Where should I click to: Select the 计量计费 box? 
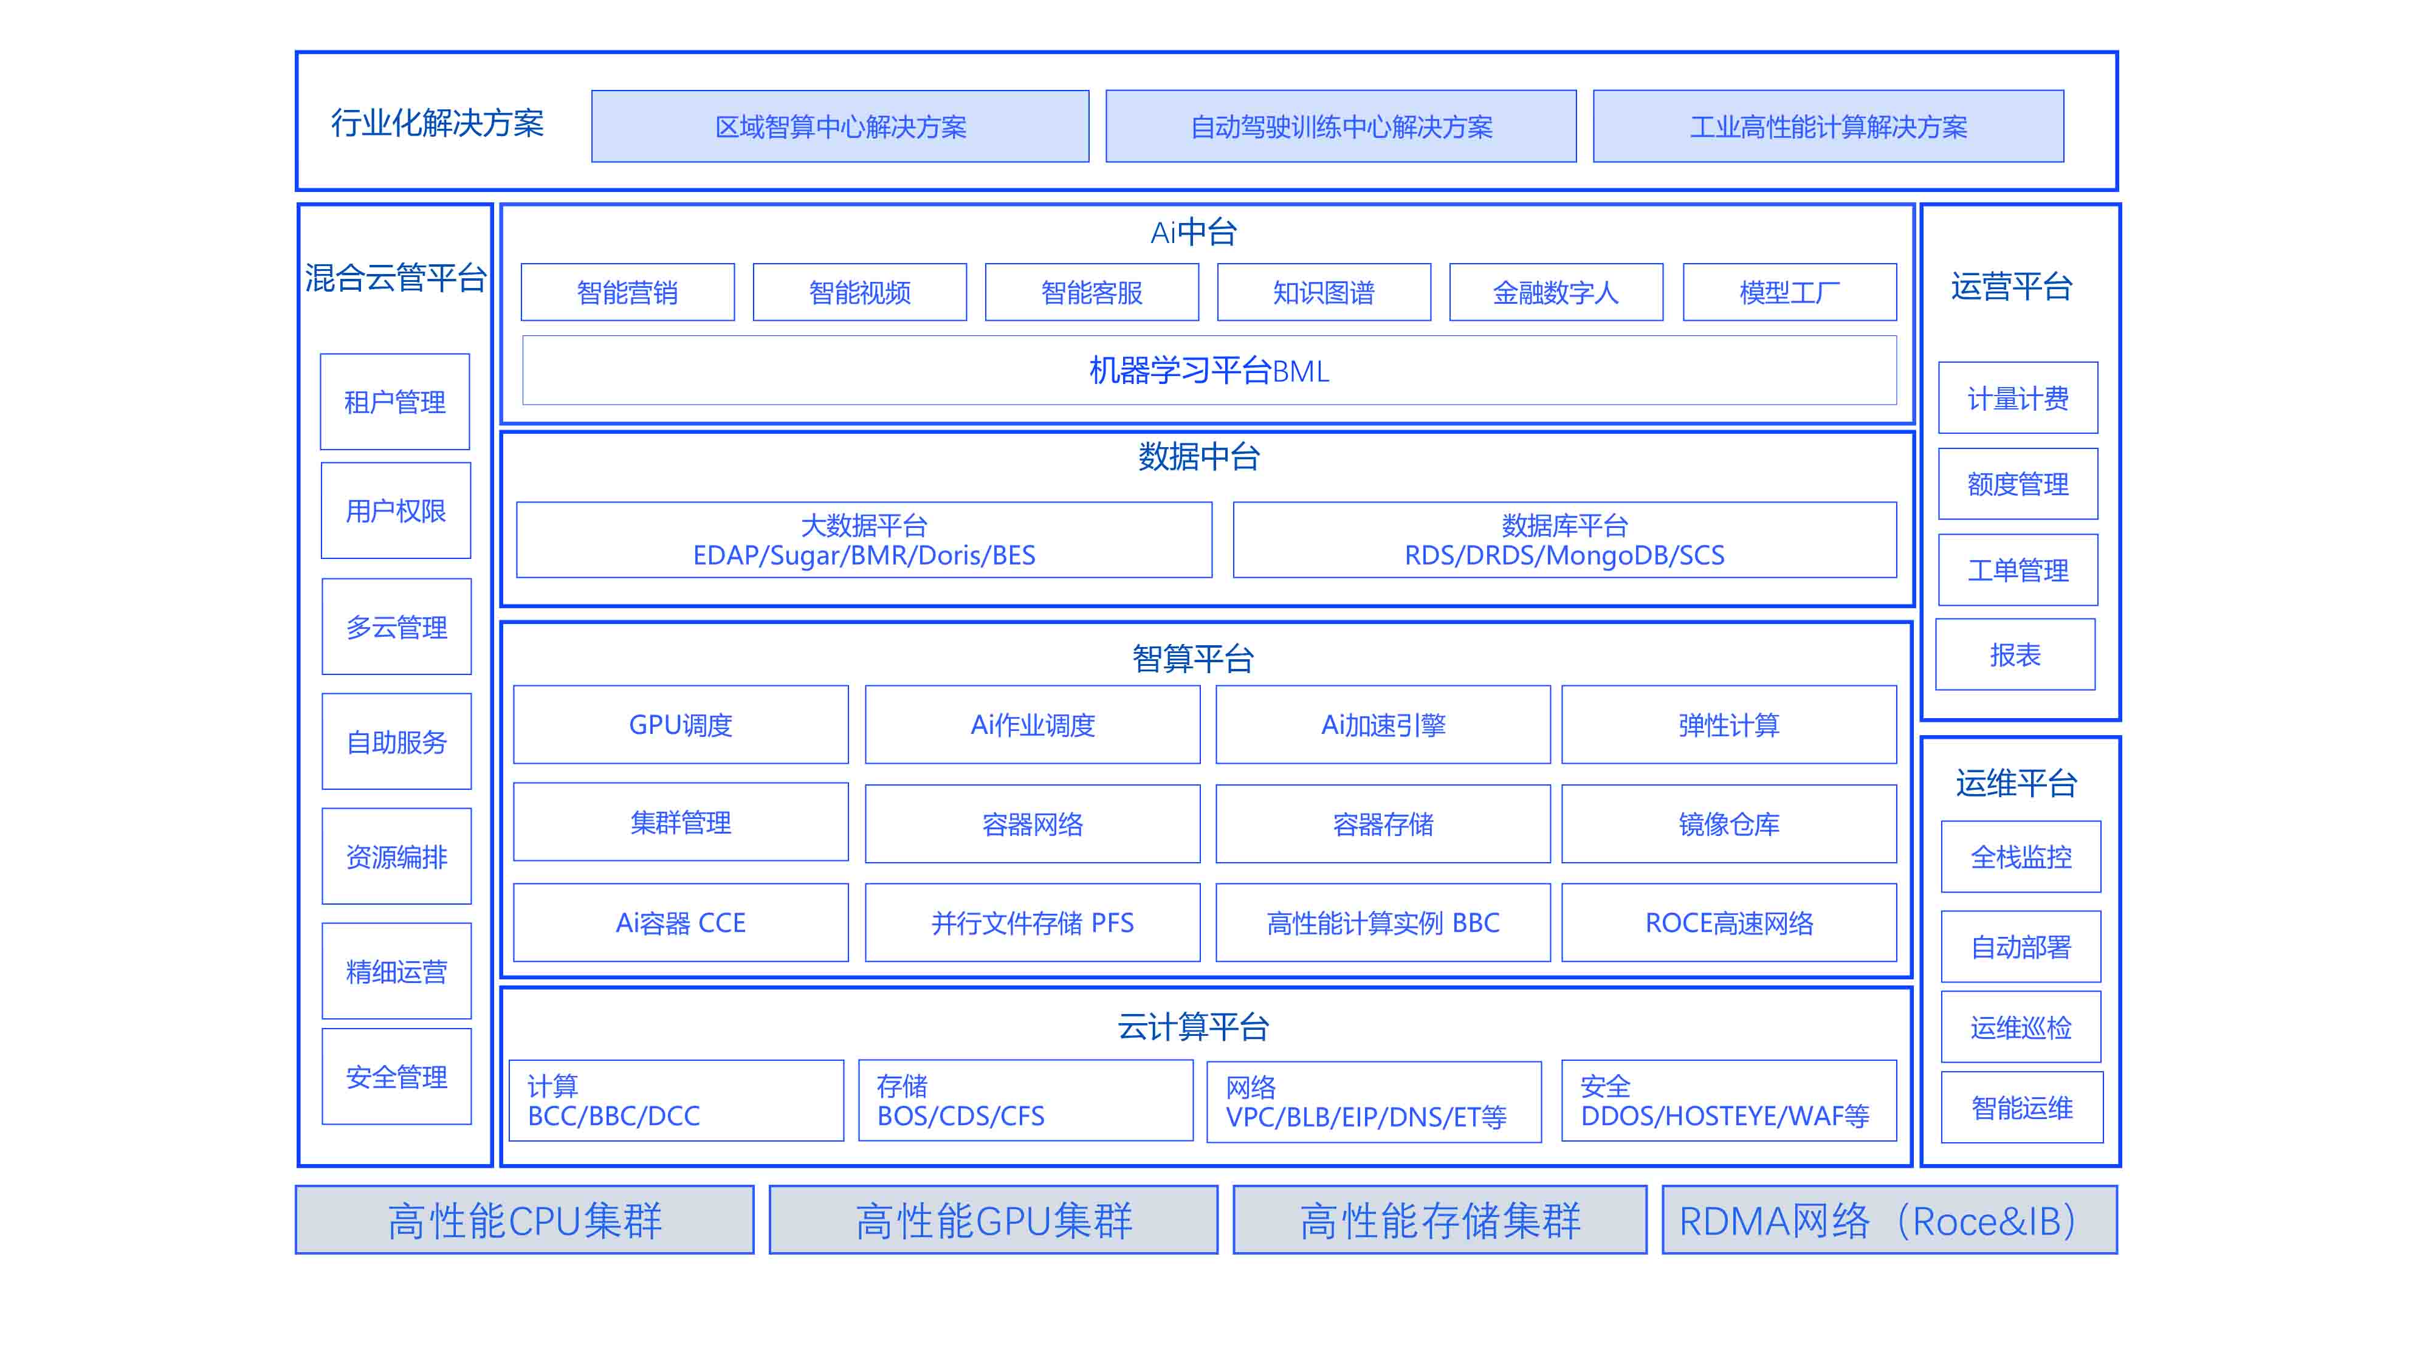2018,398
